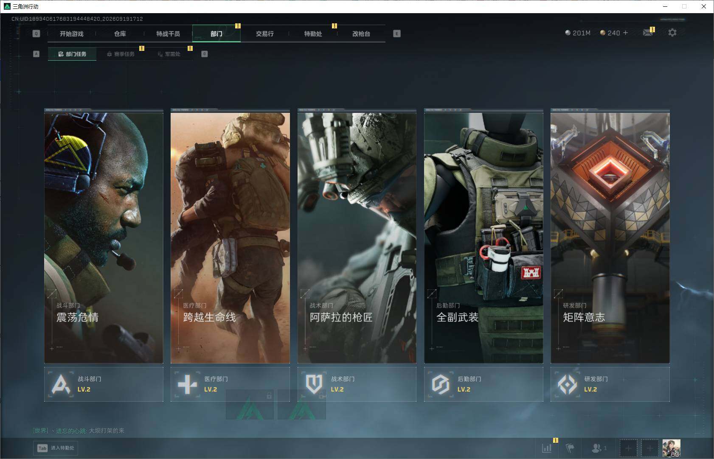
Task: Switch to the 开始游戏 tab
Action: pyautogui.click(x=72, y=34)
